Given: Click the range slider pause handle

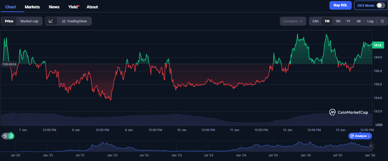Looking at the screenshot, I should pos(371,146).
